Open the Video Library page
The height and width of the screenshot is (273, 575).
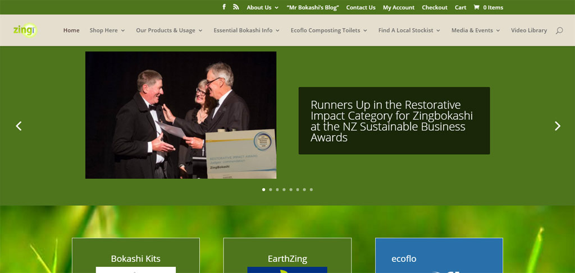point(529,30)
